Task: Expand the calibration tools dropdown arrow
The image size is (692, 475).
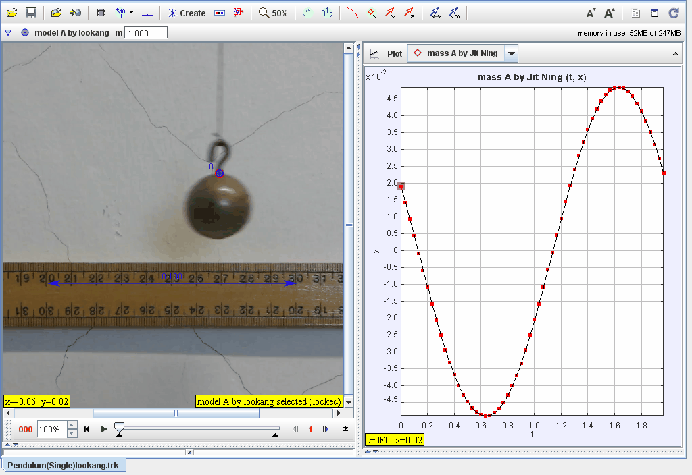Action: point(132,13)
